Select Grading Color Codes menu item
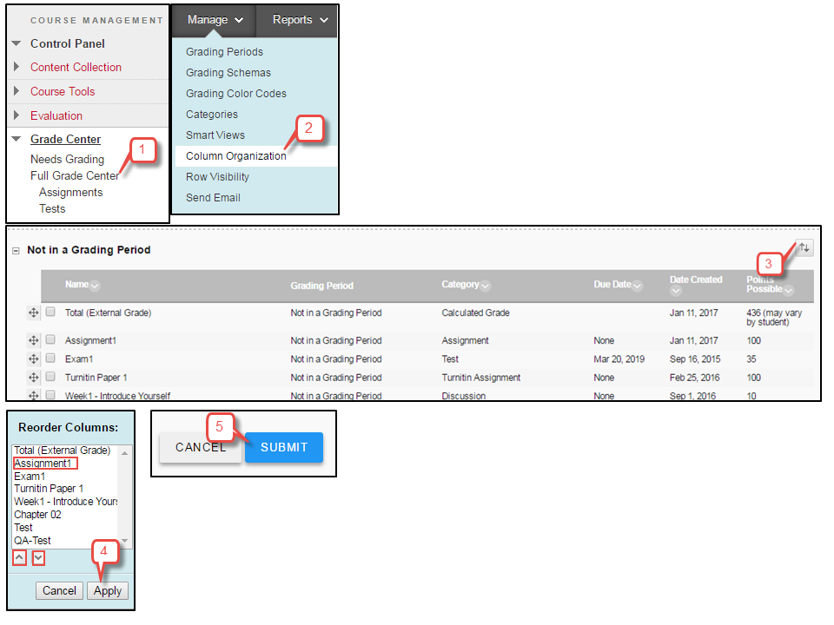834x625 pixels. pyautogui.click(x=236, y=94)
